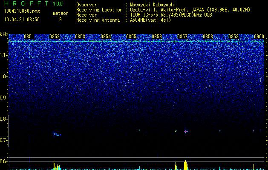This screenshot has height=170, width=268.
Task: Click the meteor count value 9
Action: tap(61, 20)
